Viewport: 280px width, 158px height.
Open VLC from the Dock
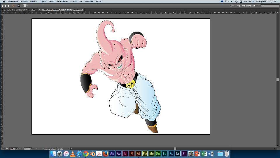pos(73,154)
